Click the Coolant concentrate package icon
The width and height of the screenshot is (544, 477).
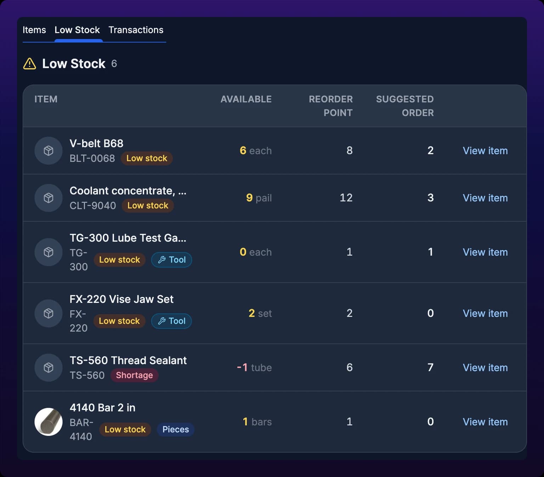(x=49, y=198)
